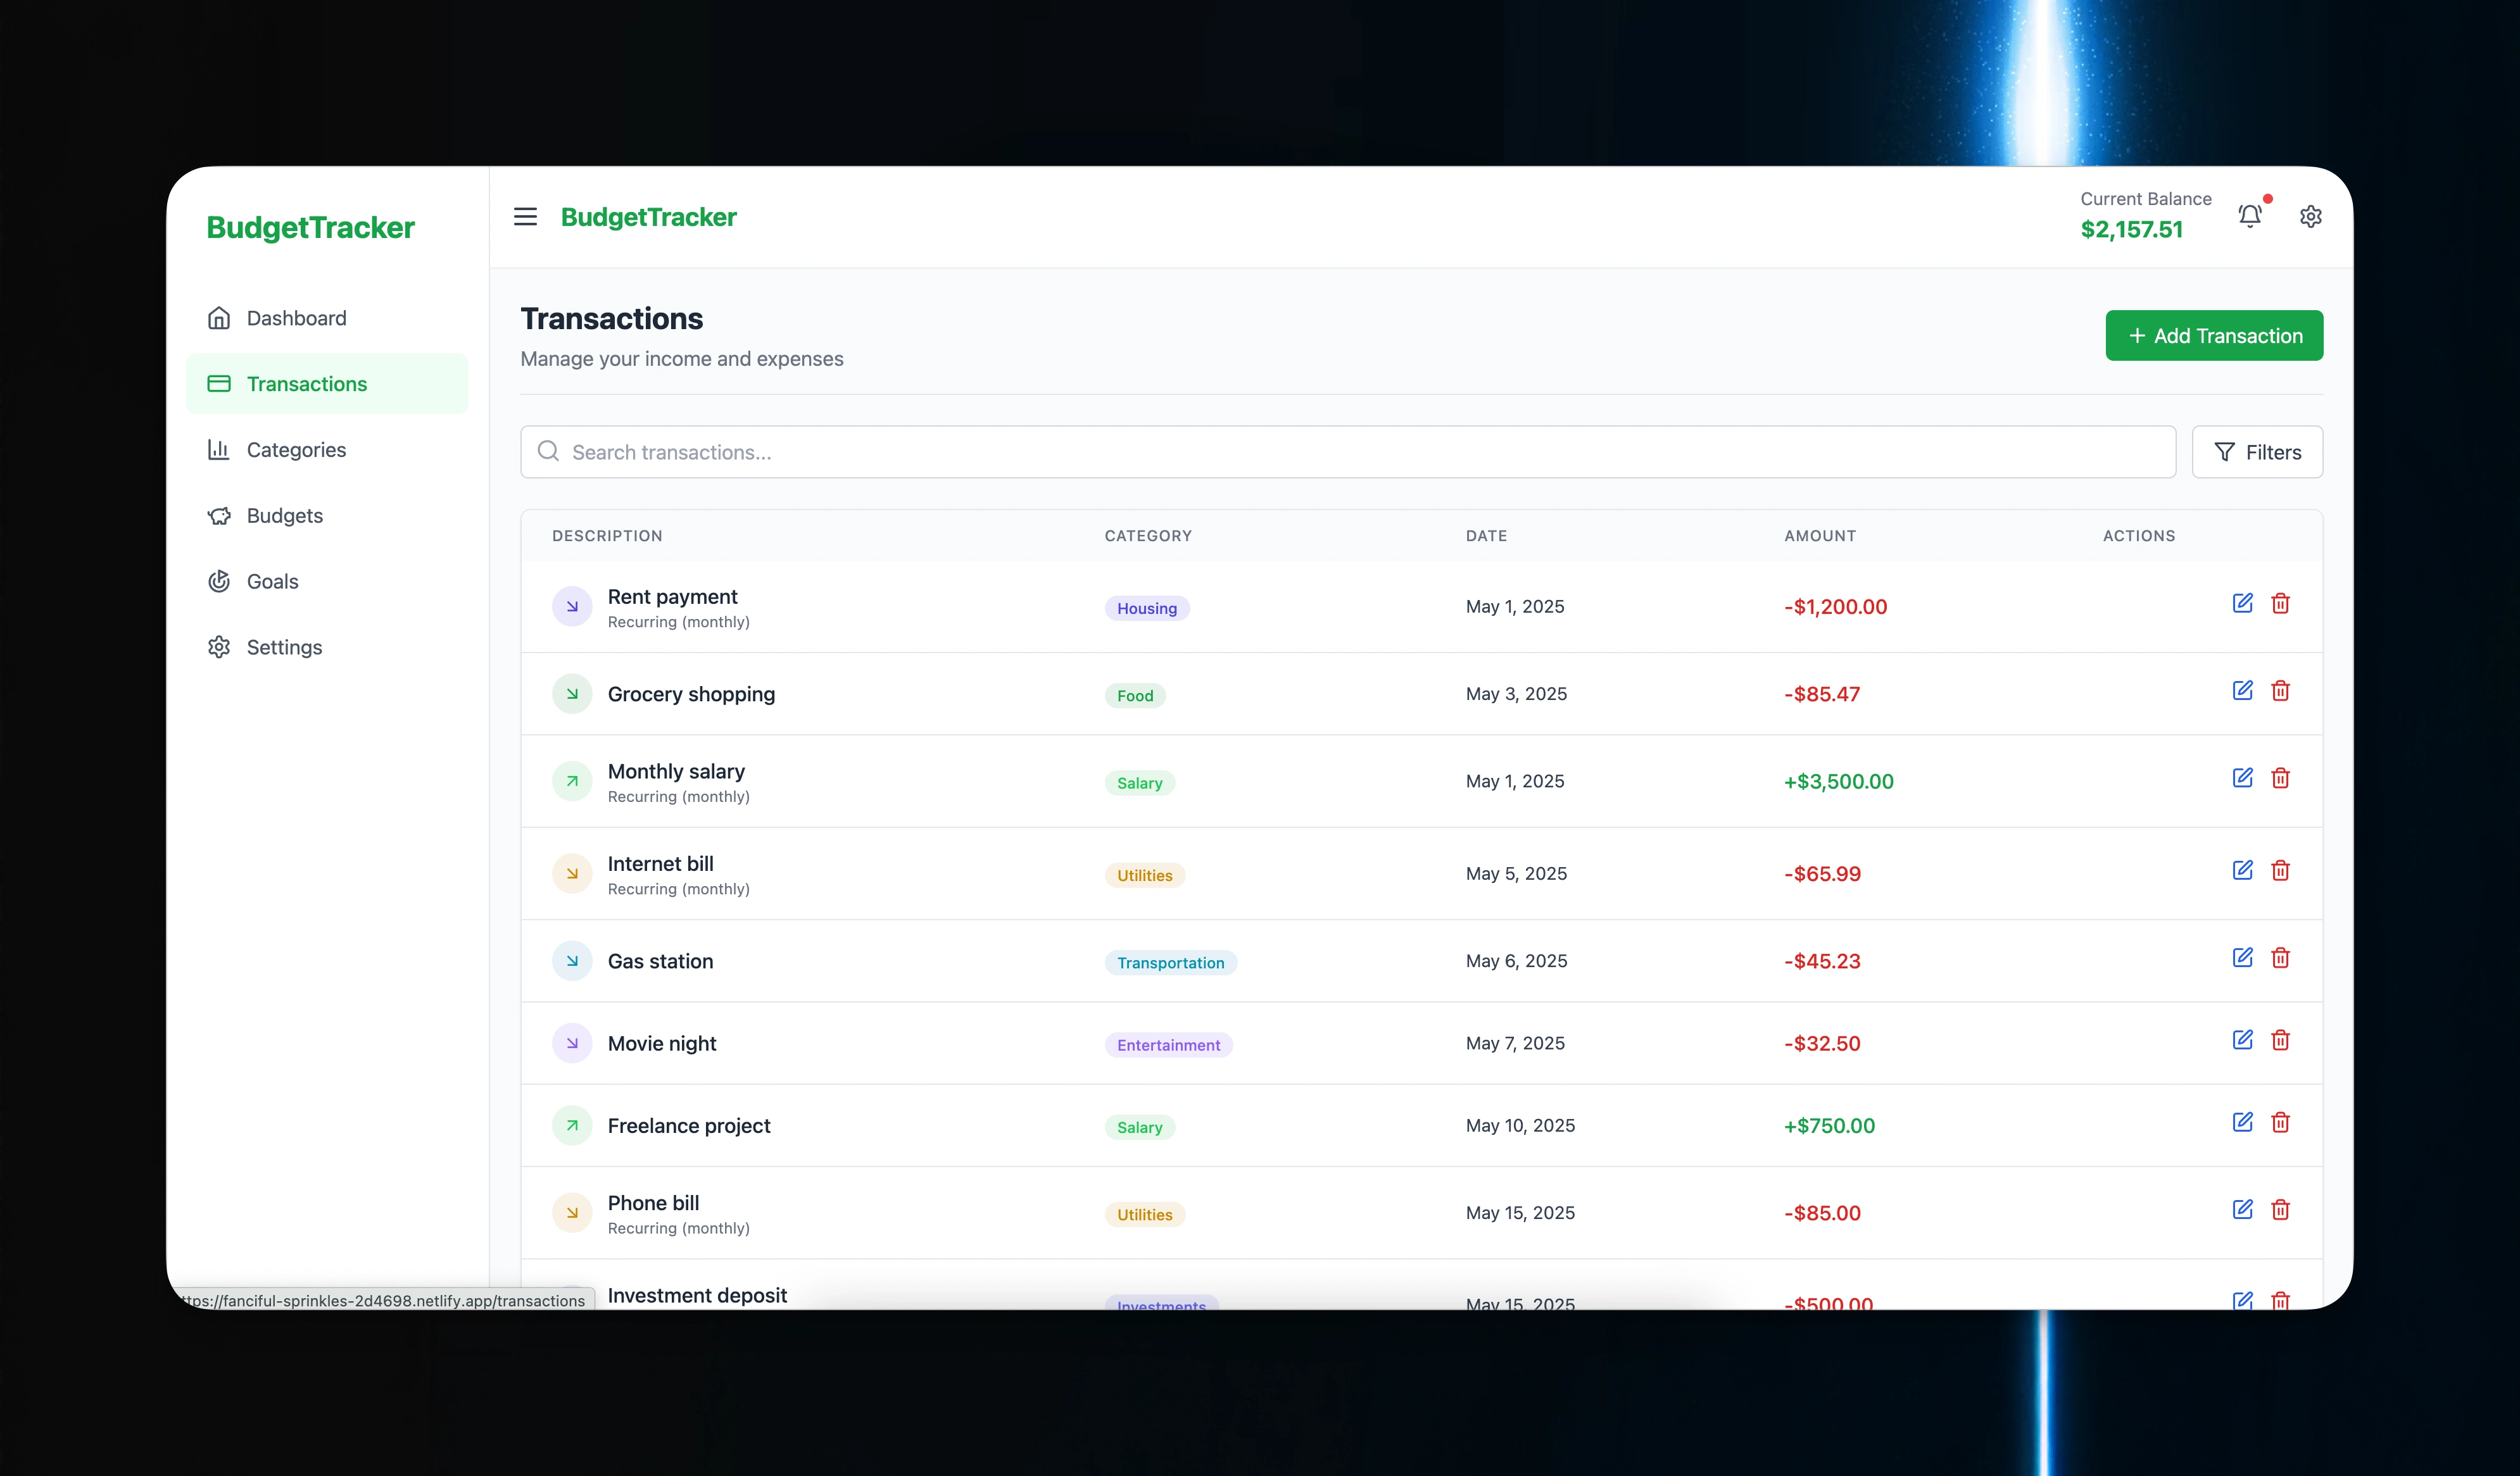This screenshot has width=2520, height=1476.
Task: Click the May 3, 2025 date
Action: (x=1516, y=694)
